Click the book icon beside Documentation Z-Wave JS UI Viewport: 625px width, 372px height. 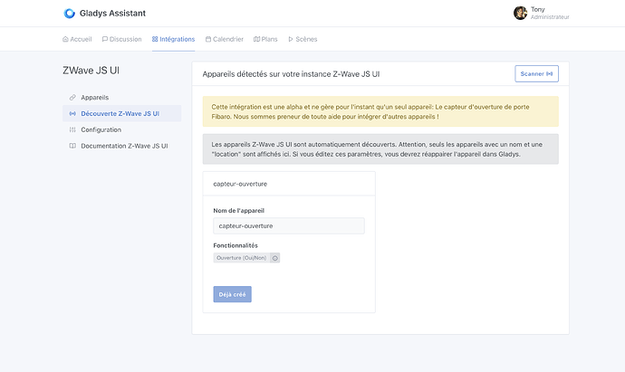[72, 146]
